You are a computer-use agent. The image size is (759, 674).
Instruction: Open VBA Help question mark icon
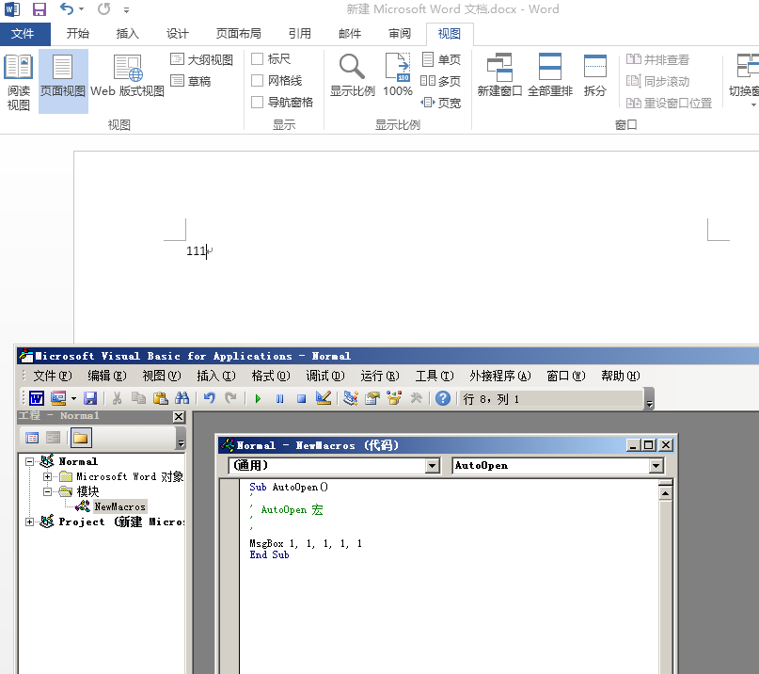(442, 398)
